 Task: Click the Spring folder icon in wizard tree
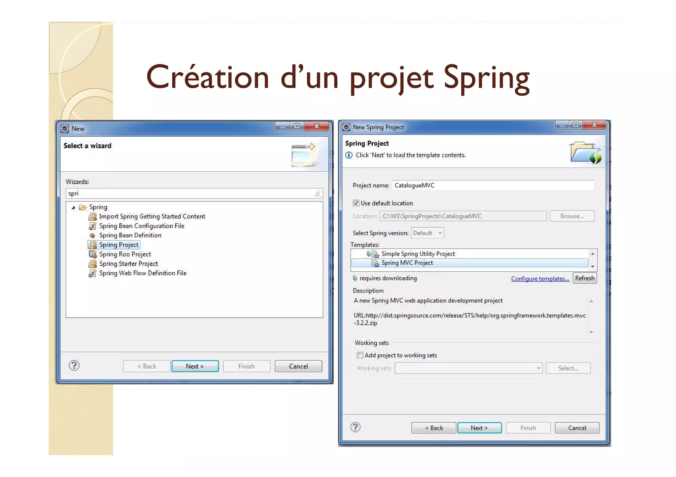click(83, 207)
